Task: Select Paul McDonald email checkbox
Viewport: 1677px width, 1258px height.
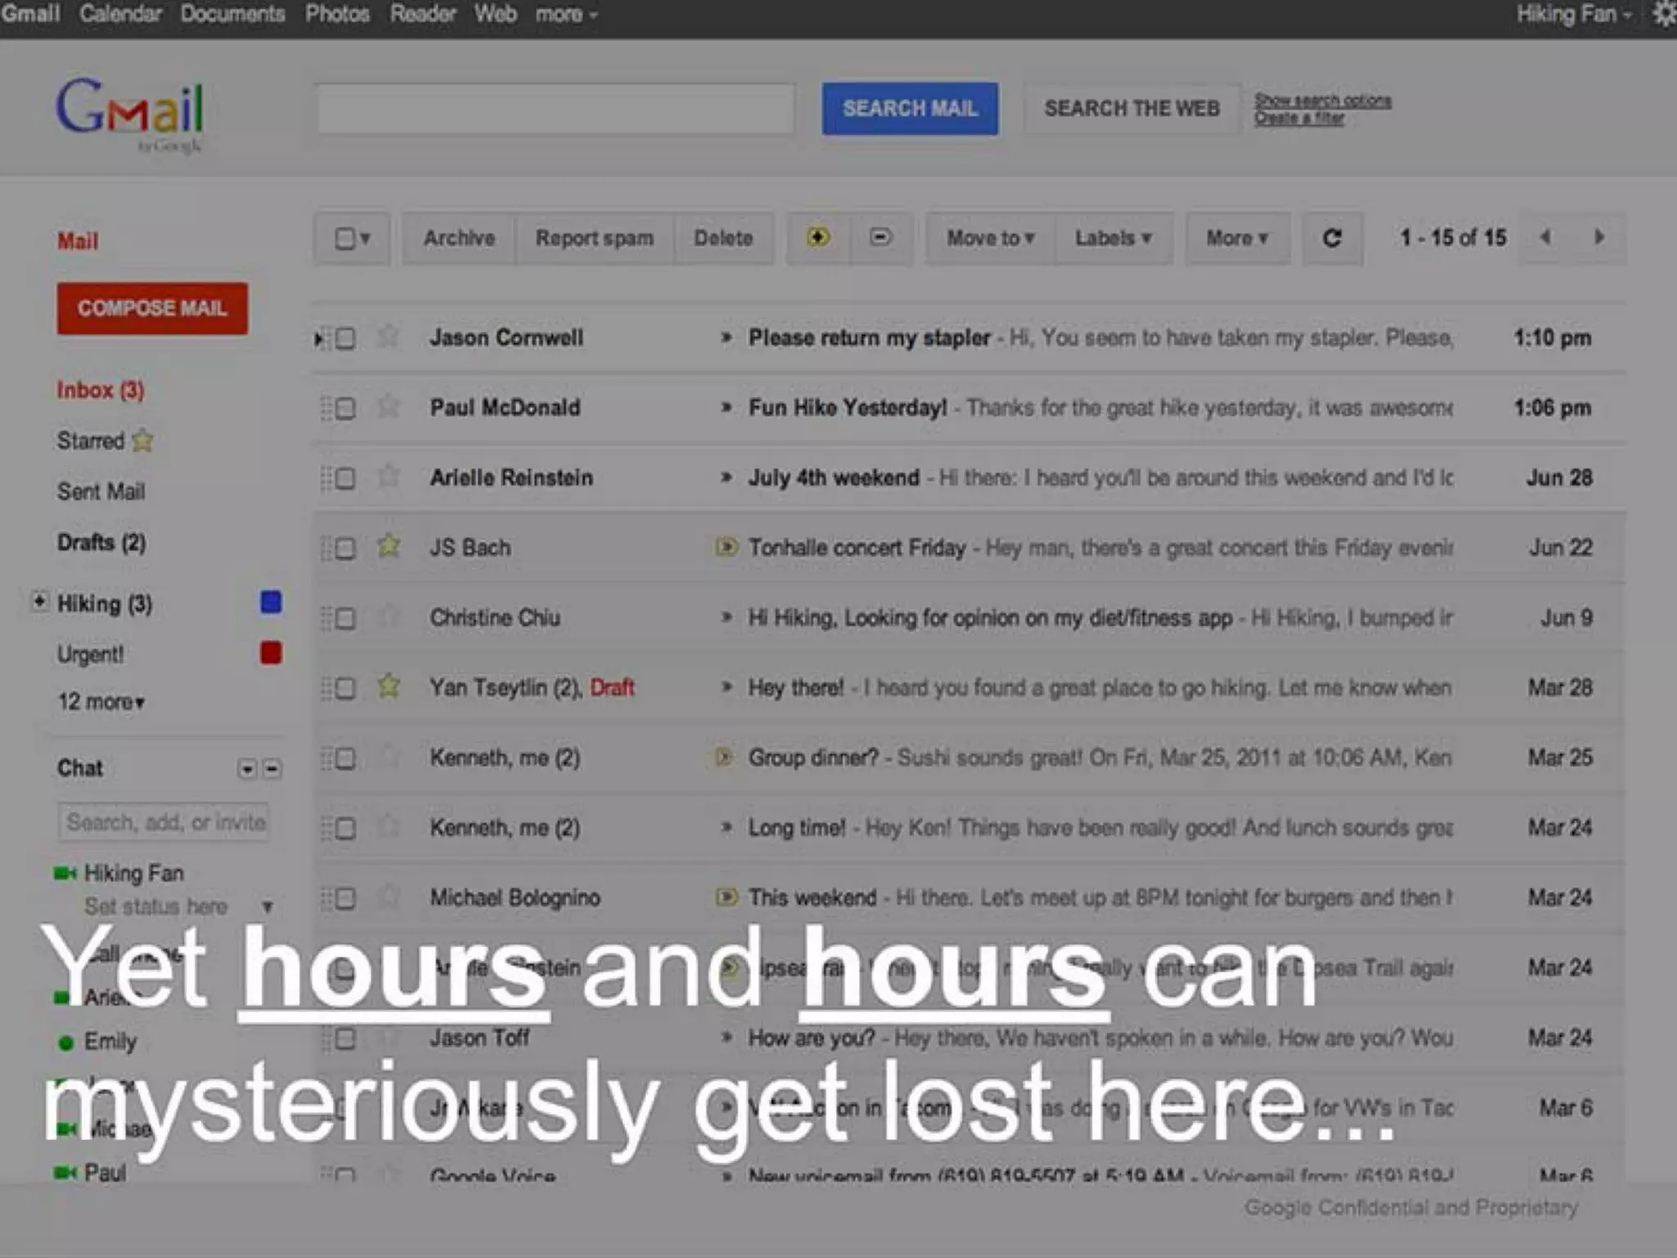Action: point(346,408)
